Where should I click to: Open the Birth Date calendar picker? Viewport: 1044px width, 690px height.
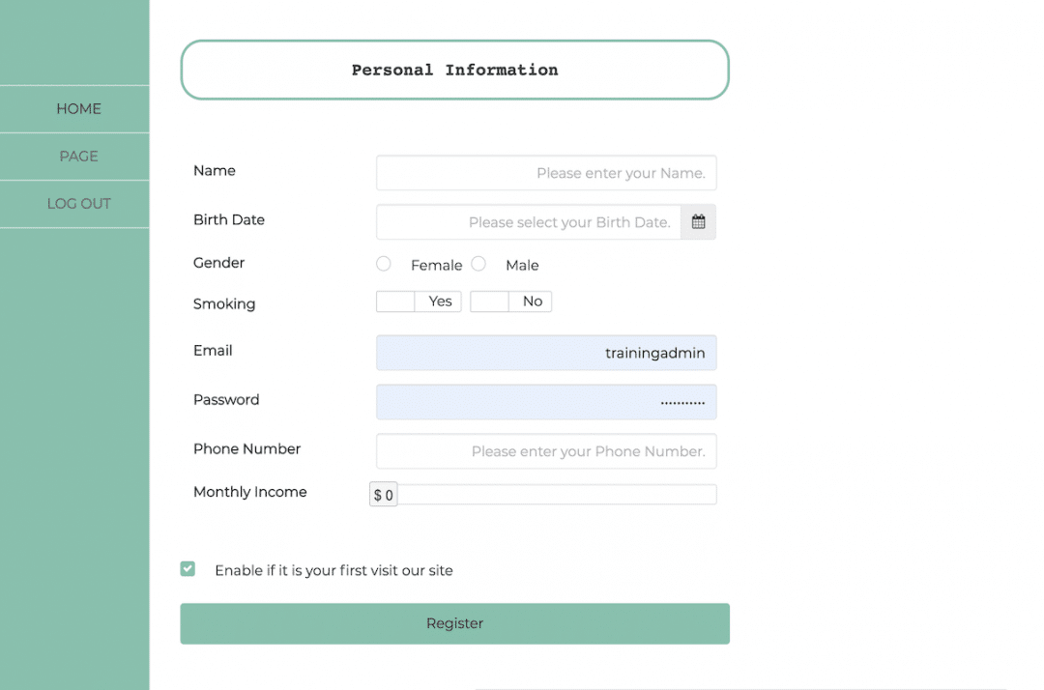point(698,221)
